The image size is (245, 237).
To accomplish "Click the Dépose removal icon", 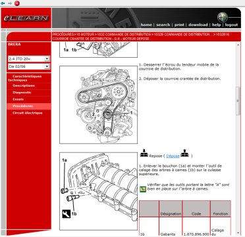I will click(184, 153).
